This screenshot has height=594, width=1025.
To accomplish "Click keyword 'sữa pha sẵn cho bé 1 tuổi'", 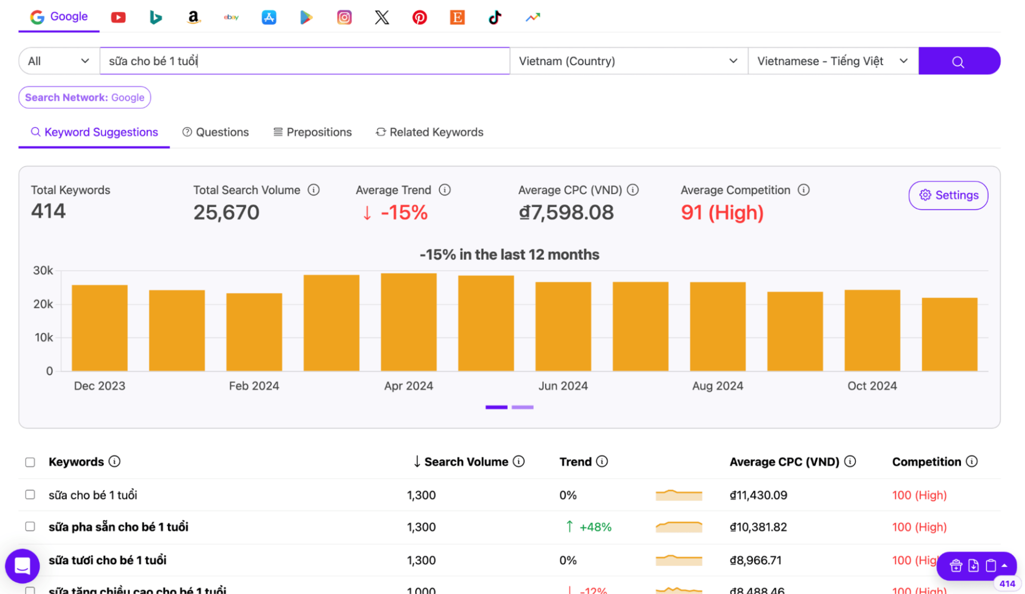I will [119, 527].
